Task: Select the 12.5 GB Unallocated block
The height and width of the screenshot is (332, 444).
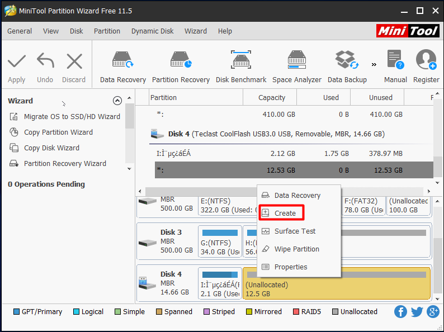Action: point(337,283)
